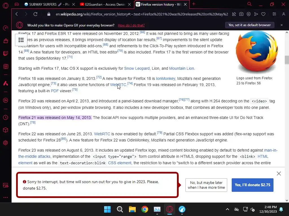The width and height of the screenshot is (289, 216).
Task: Go back to previous page
Action: click(17, 14)
